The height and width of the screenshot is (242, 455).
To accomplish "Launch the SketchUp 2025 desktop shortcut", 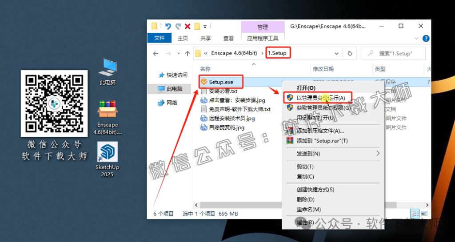I will (x=108, y=159).
